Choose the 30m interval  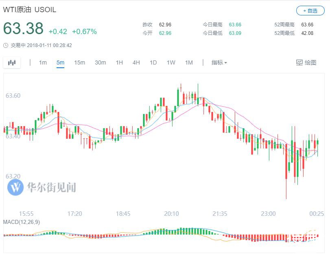click(x=101, y=62)
